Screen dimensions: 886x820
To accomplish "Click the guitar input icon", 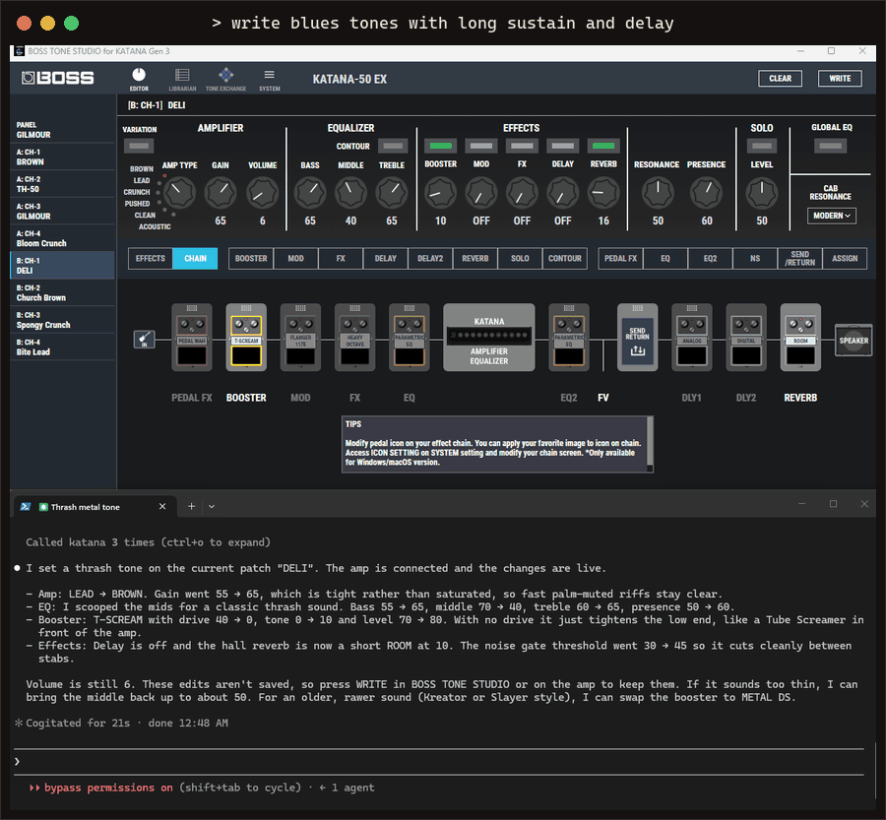I will [144, 339].
